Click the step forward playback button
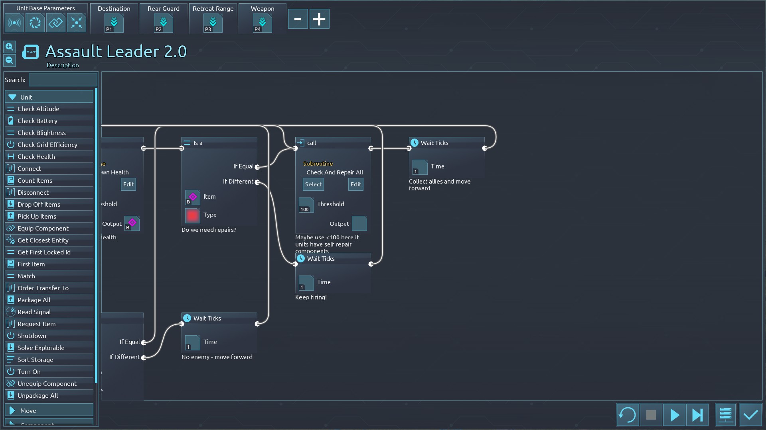The width and height of the screenshot is (766, 430). [x=697, y=415]
